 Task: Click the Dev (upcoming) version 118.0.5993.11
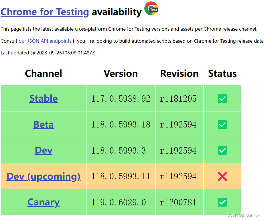[121, 176]
